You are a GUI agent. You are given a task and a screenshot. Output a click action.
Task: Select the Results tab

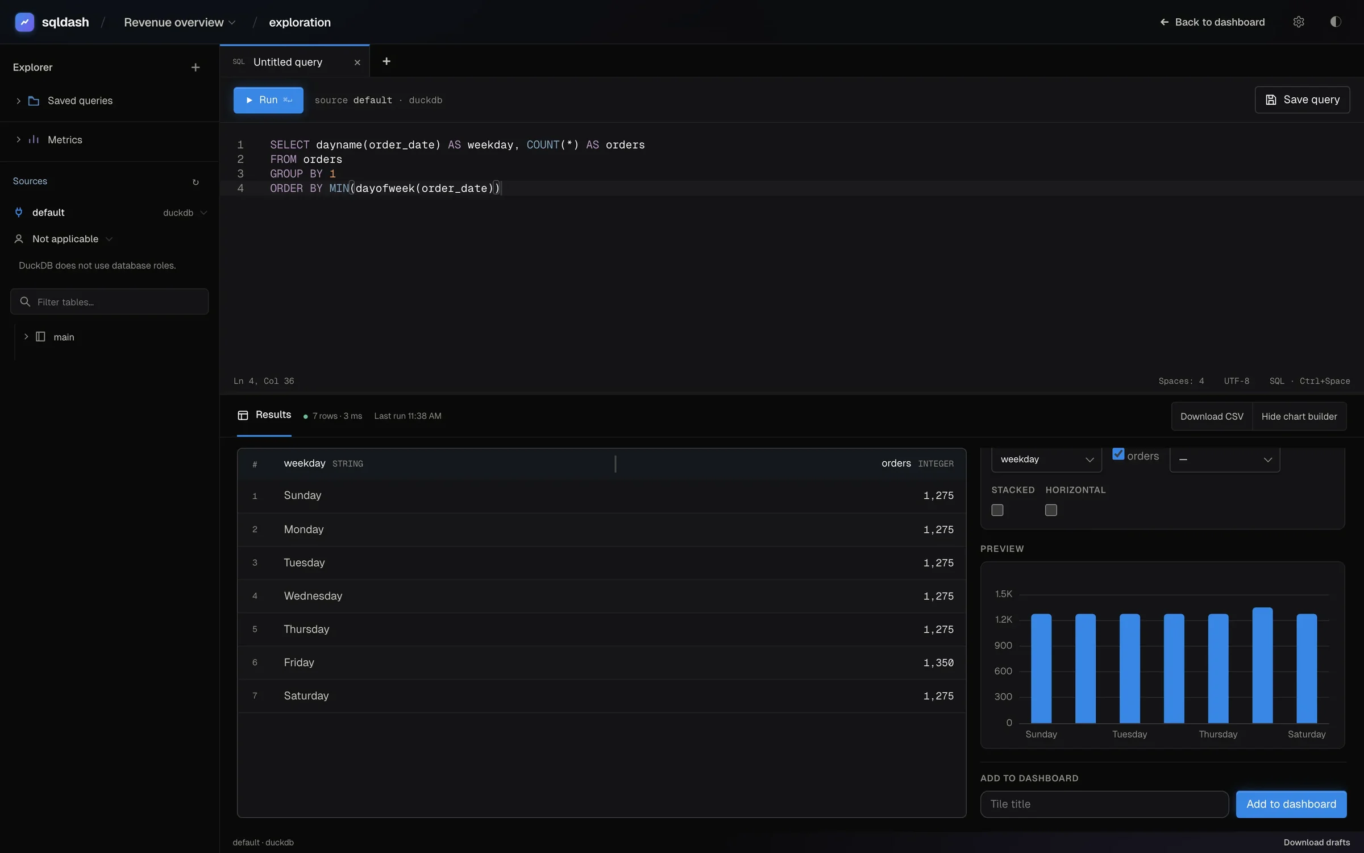(x=264, y=415)
